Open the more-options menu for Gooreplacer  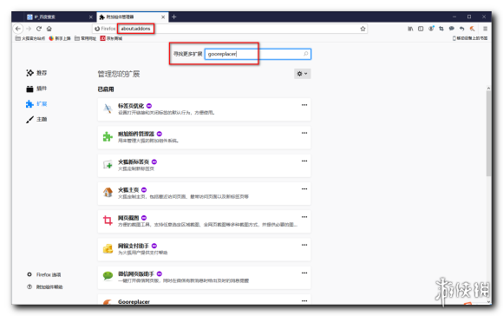click(x=304, y=301)
